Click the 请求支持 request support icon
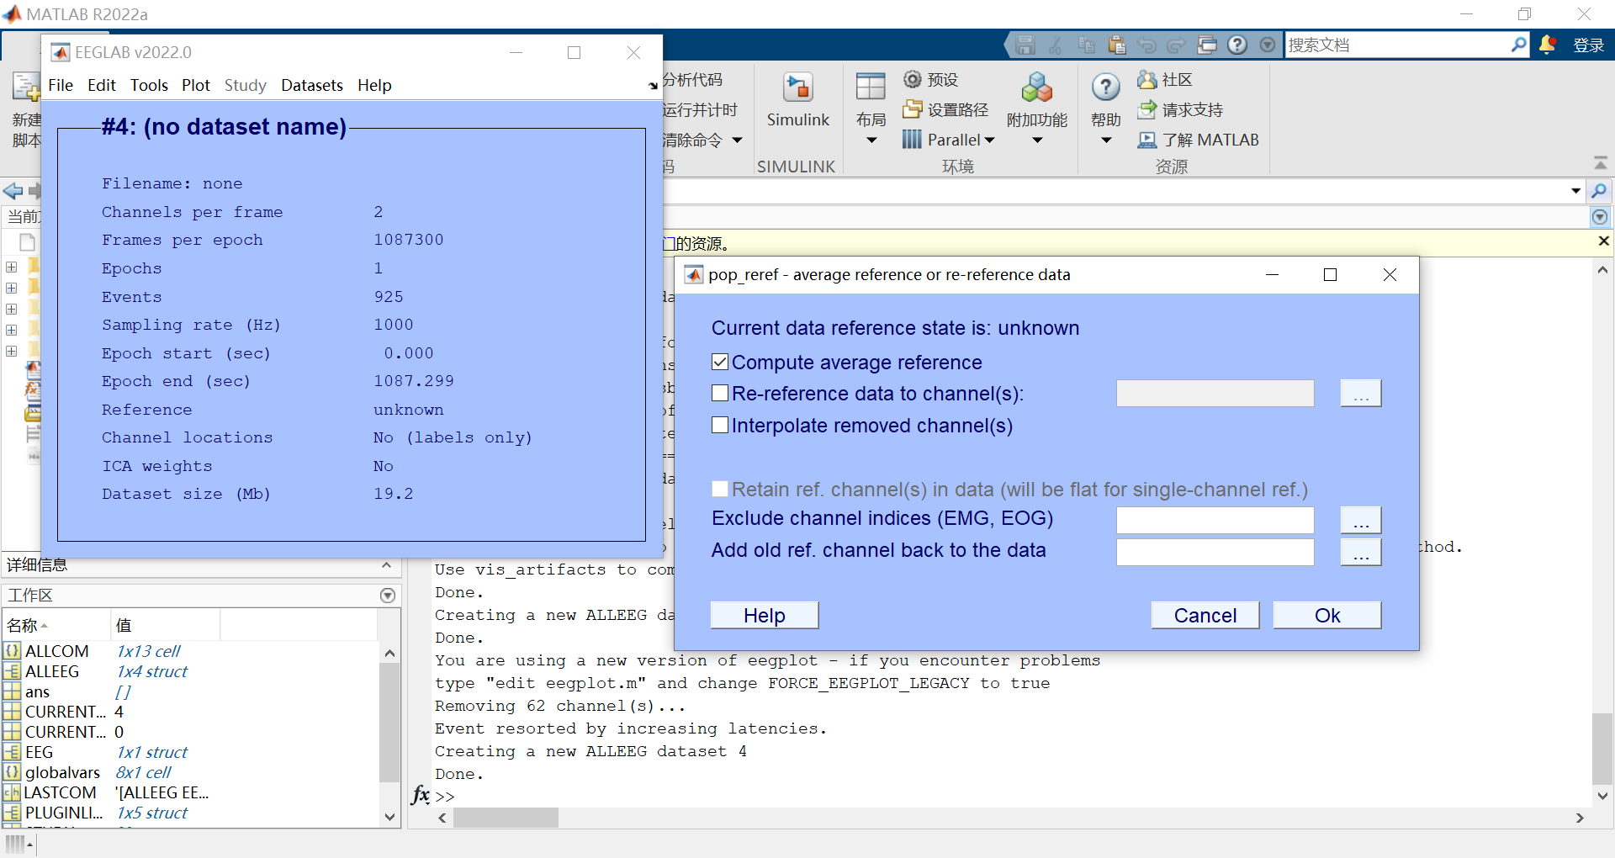The height and width of the screenshot is (858, 1615). [x=1147, y=109]
